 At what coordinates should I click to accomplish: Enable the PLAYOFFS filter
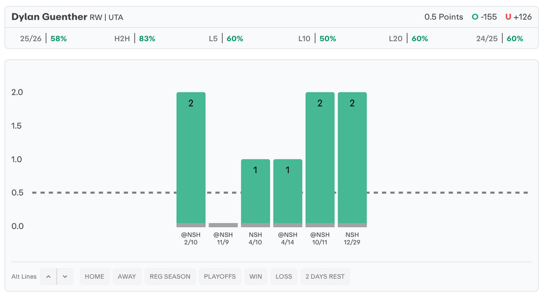[220, 276]
